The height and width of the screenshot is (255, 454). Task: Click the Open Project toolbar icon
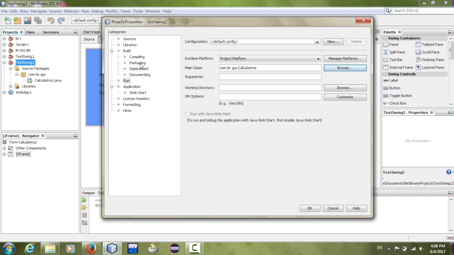coord(27,21)
